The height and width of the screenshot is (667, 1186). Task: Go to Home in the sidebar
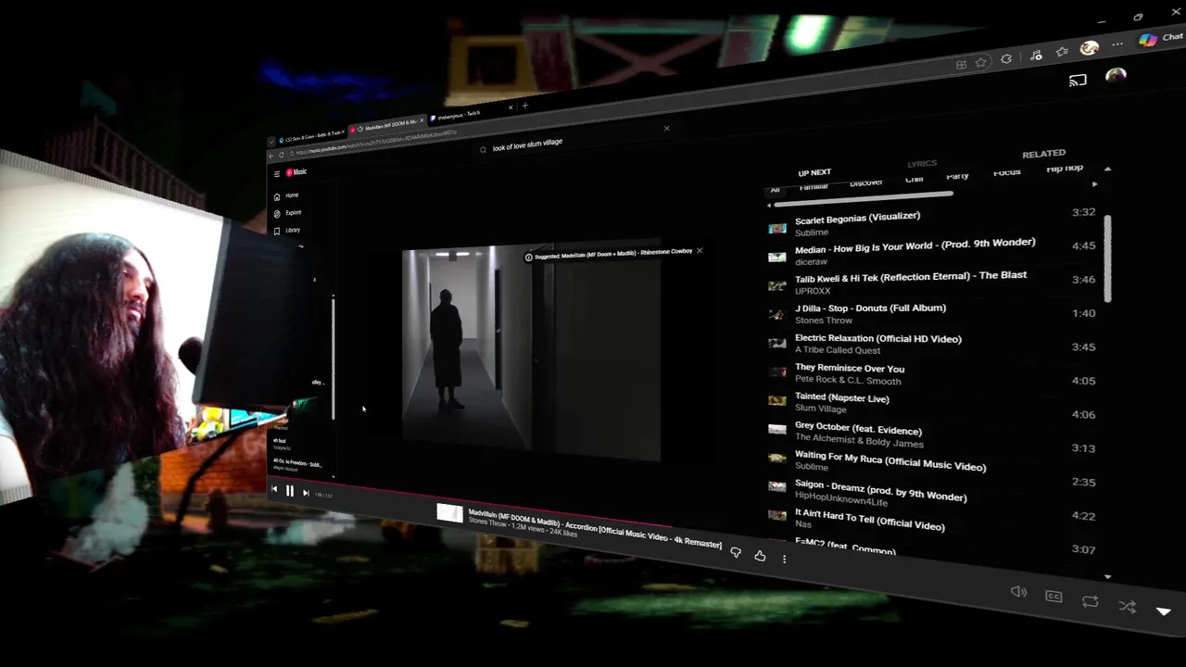coord(286,195)
